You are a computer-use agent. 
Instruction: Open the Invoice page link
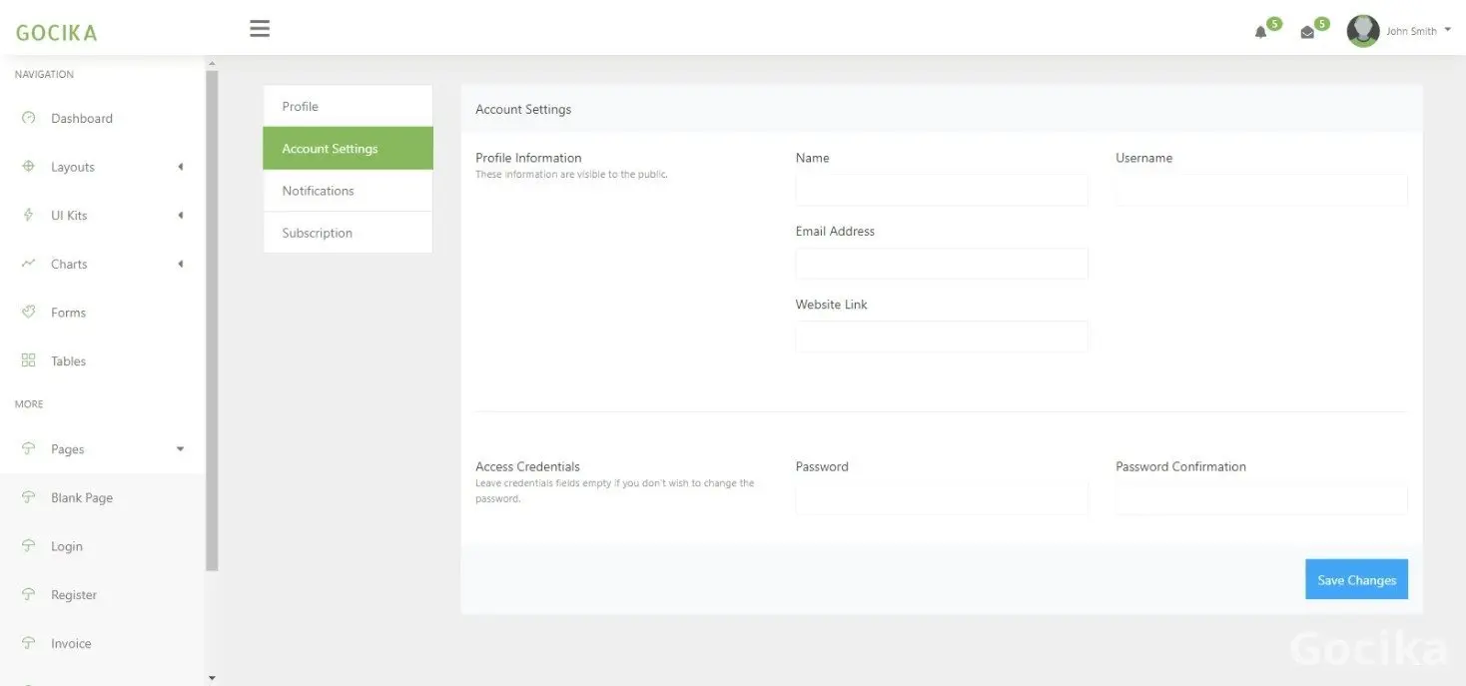click(x=71, y=643)
